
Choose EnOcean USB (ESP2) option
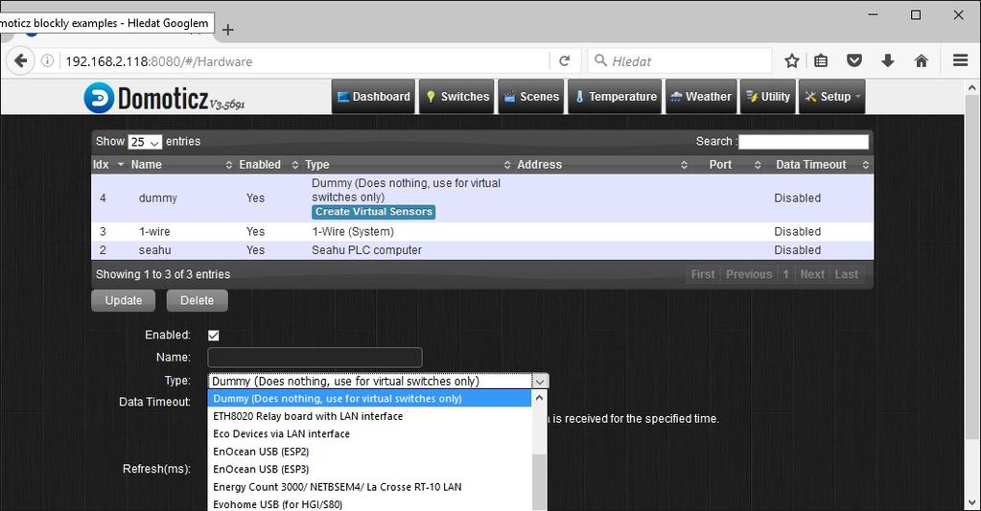pyautogui.click(x=369, y=452)
